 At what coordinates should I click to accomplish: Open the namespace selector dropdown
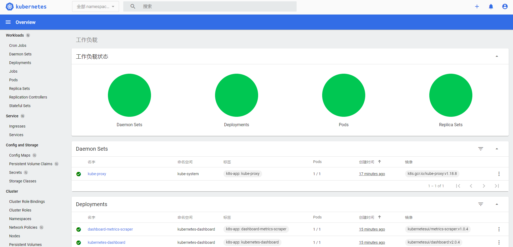(96, 6)
